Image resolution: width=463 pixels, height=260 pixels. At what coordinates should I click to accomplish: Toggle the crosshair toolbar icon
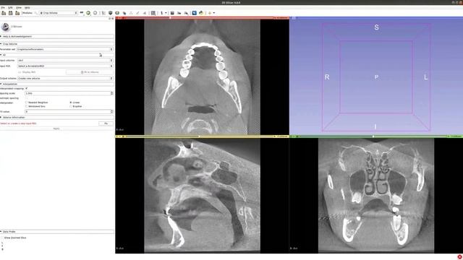(195, 13)
